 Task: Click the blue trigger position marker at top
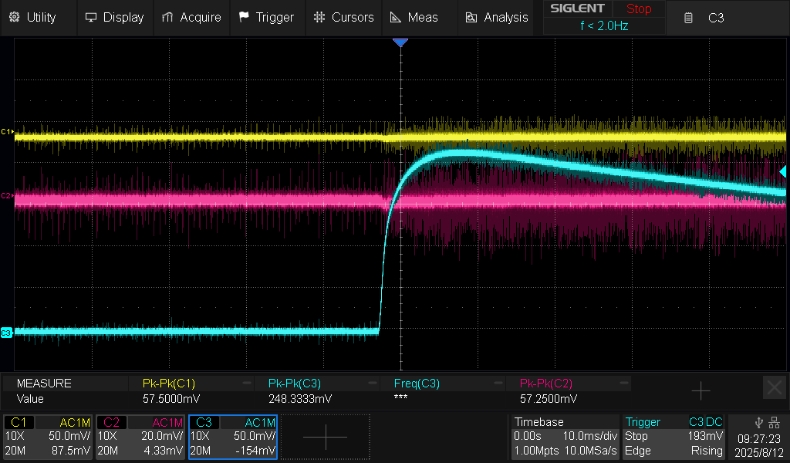pyautogui.click(x=400, y=43)
